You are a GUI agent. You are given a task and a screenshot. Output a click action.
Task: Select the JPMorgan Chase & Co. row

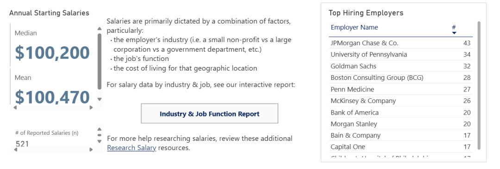(x=400, y=43)
